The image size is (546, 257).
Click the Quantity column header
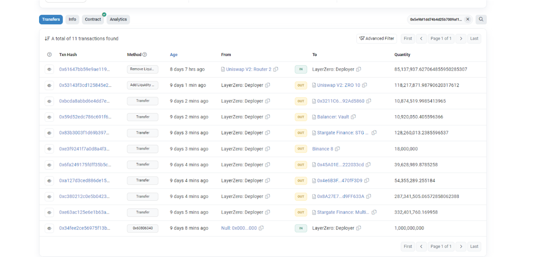402,55
